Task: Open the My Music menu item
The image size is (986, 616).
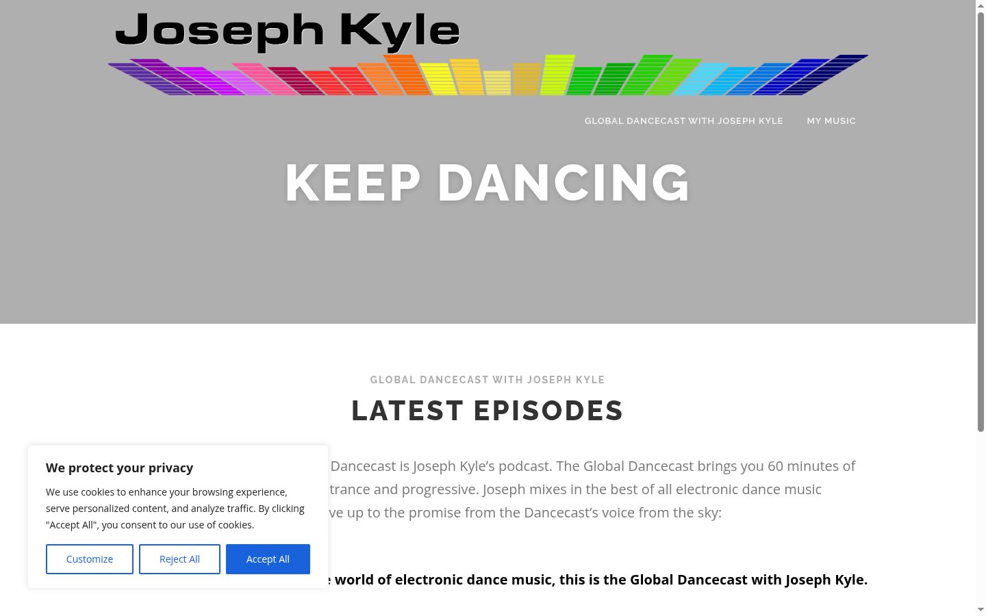Action: point(831,120)
